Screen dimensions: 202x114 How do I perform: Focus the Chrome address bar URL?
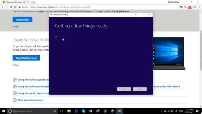point(60,7)
